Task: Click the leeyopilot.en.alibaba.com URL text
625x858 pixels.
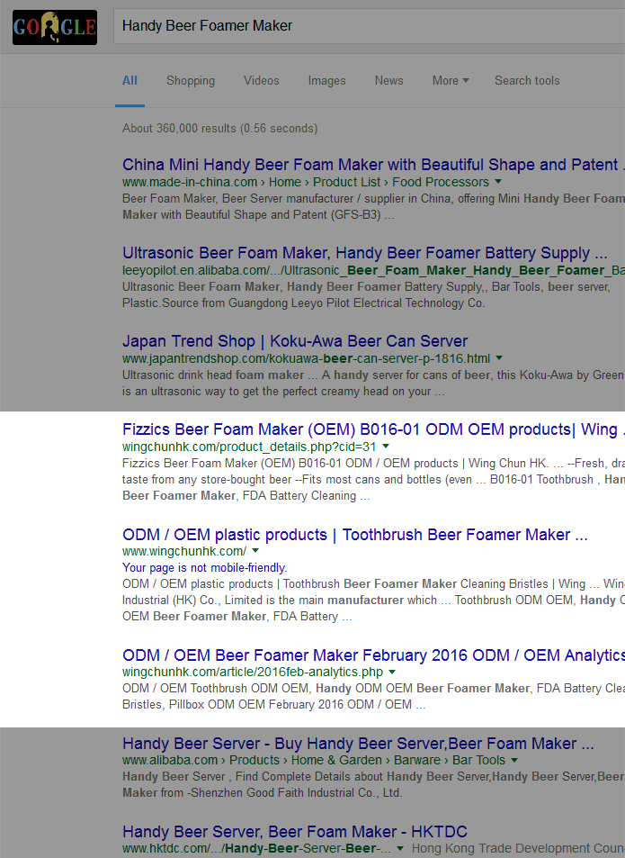Action: [373, 270]
